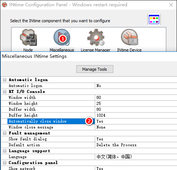Click the Language value 中文(简体，中国)
The height and width of the screenshot is (170, 177).
coord(136,157)
